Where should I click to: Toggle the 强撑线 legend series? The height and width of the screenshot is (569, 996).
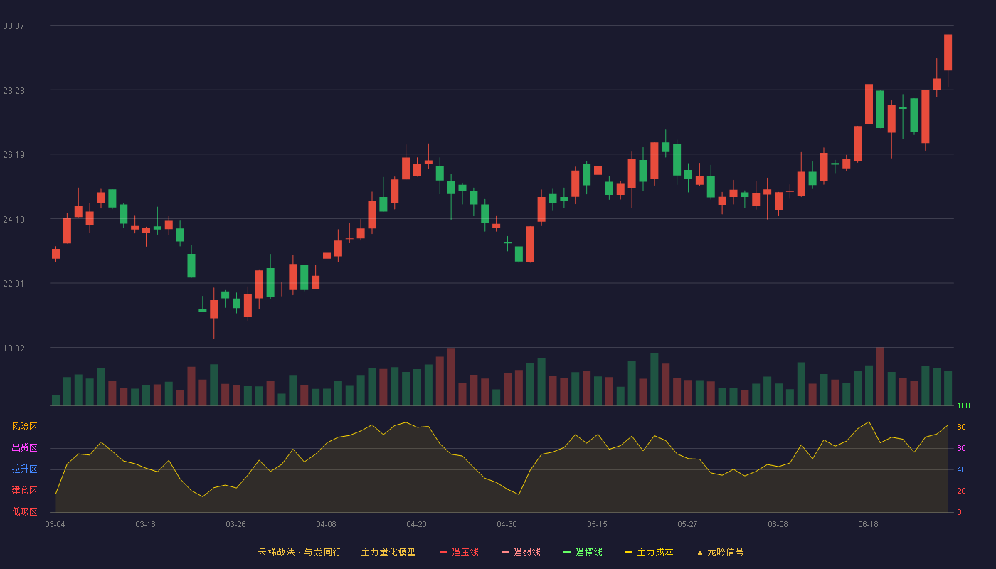click(x=583, y=552)
